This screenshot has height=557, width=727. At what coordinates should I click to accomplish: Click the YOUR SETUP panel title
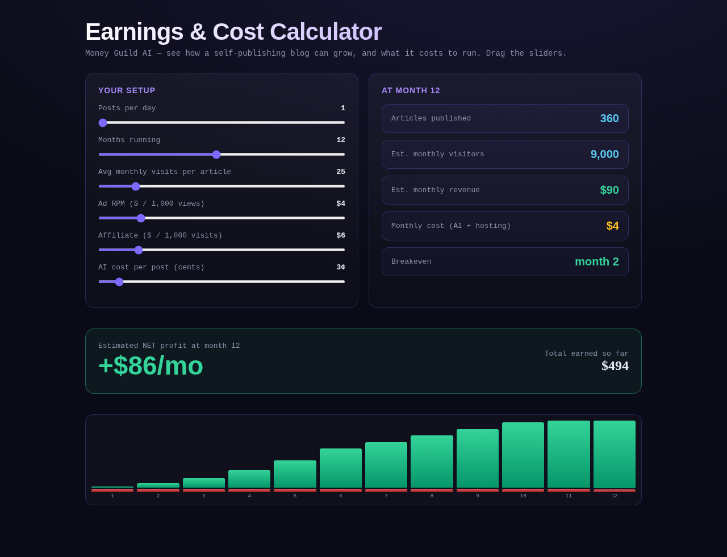point(127,90)
